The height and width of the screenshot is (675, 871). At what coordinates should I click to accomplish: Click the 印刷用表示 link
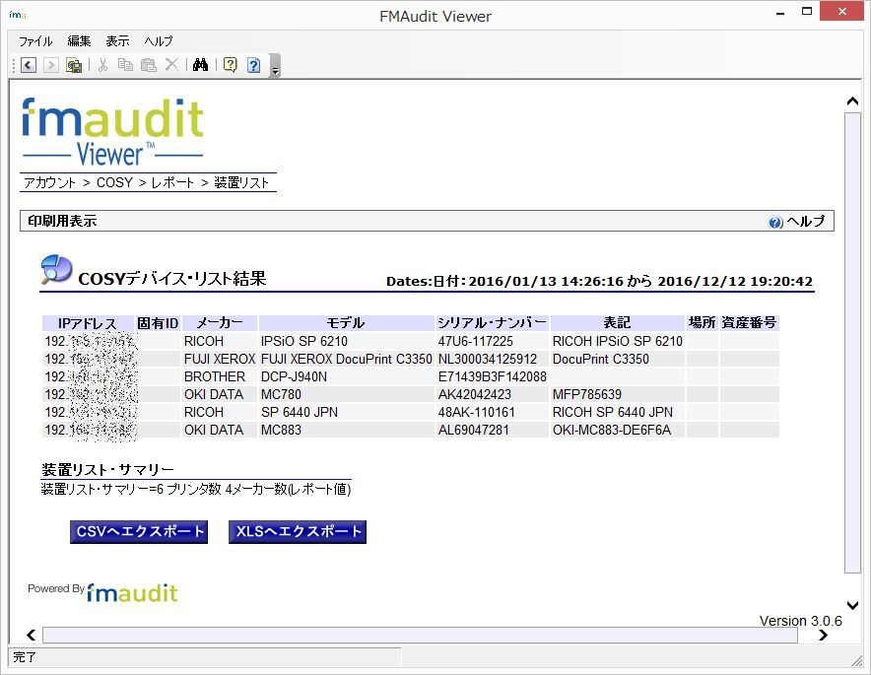[62, 221]
